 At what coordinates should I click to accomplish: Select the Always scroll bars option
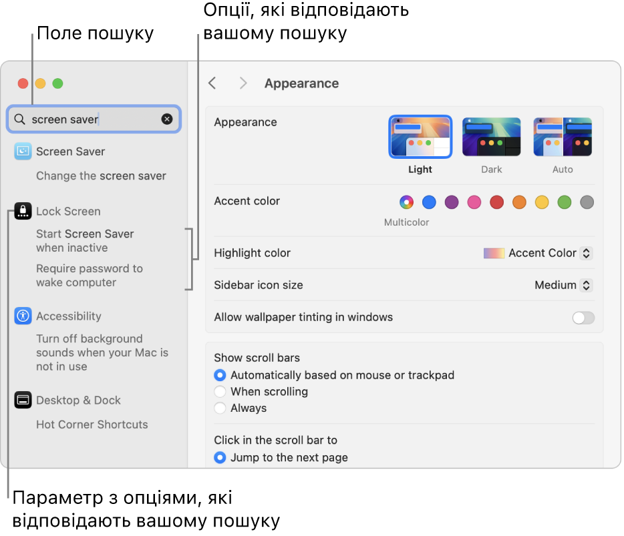click(x=220, y=408)
